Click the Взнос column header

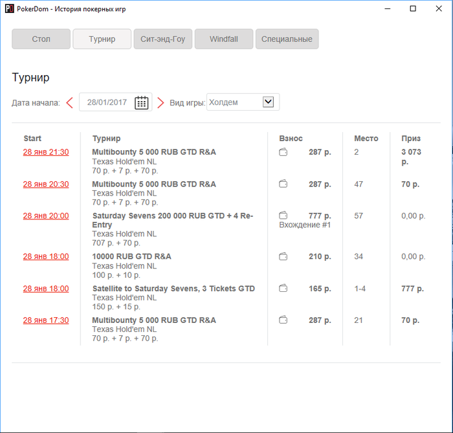pos(291,139)
